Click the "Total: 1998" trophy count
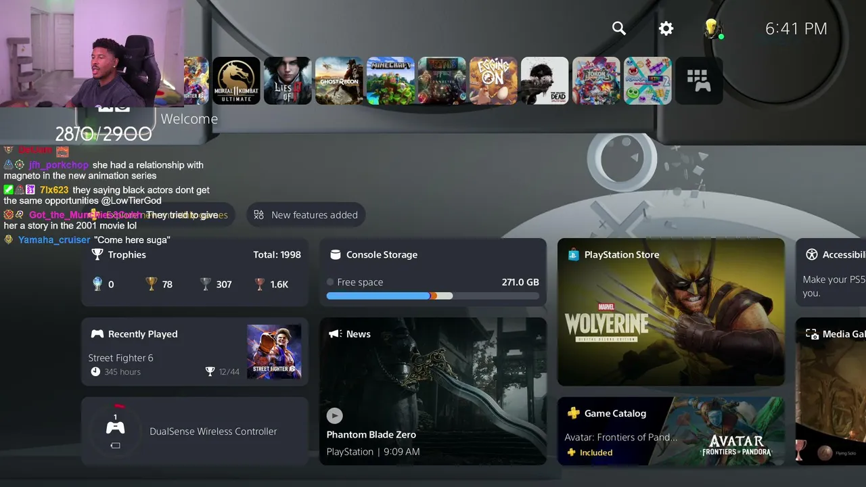 point(277,254)
